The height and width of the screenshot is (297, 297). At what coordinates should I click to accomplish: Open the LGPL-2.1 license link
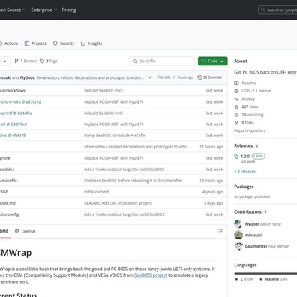coord(256,91)
